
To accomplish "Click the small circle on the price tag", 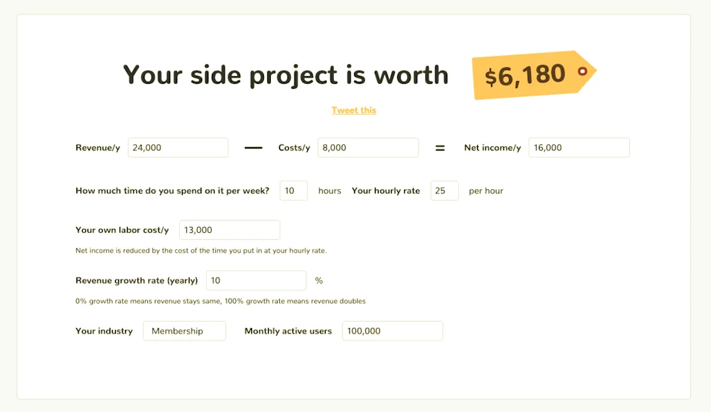I will [x=582, y=71].
